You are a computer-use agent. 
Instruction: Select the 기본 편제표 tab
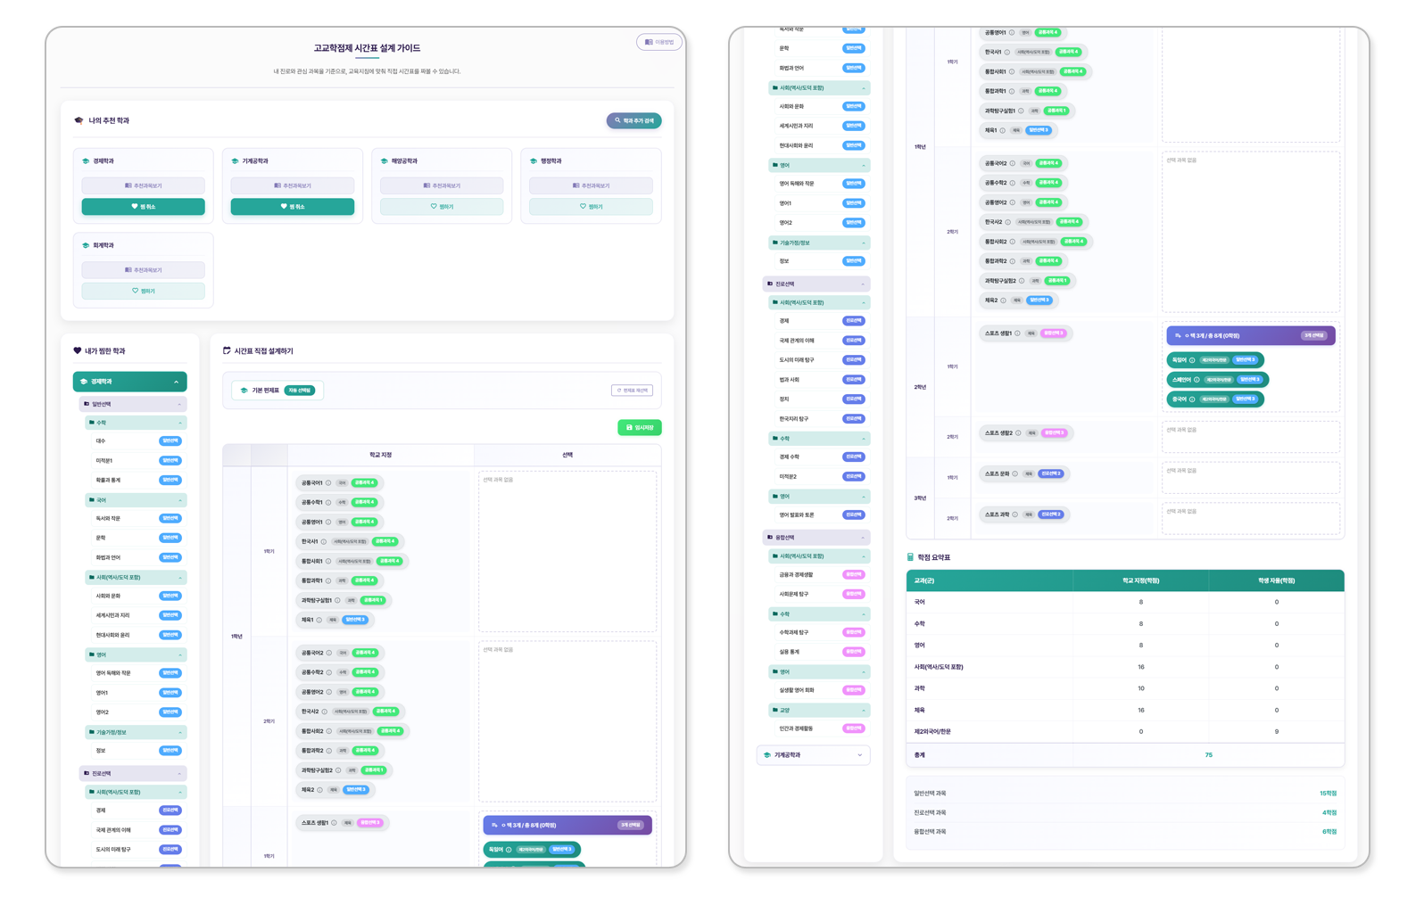pyautogui.click(x=277, y=391)
